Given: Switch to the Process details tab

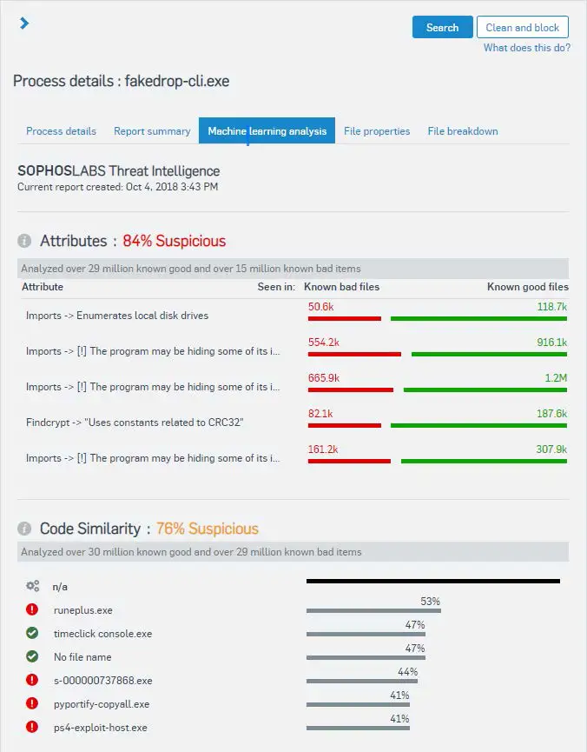Looking at the screenshot, I should tap(61, 131).
